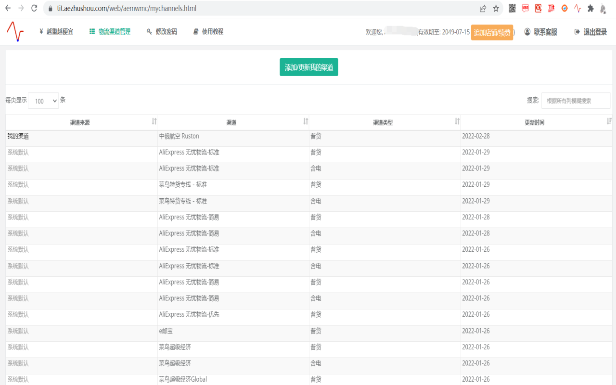Image resolution: width=616 pixels, height=385 pixels.
Task: Open the browser extensions puzzle menu
Action: (590, 8)
